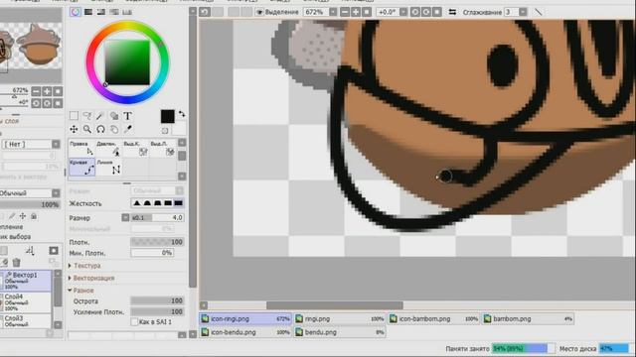This screenshot has height=357, width=636.
Task: Select the Text tool
Action: (127, 116)
